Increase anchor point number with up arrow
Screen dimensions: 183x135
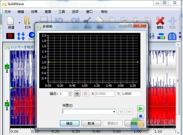[x=70, y=93]
